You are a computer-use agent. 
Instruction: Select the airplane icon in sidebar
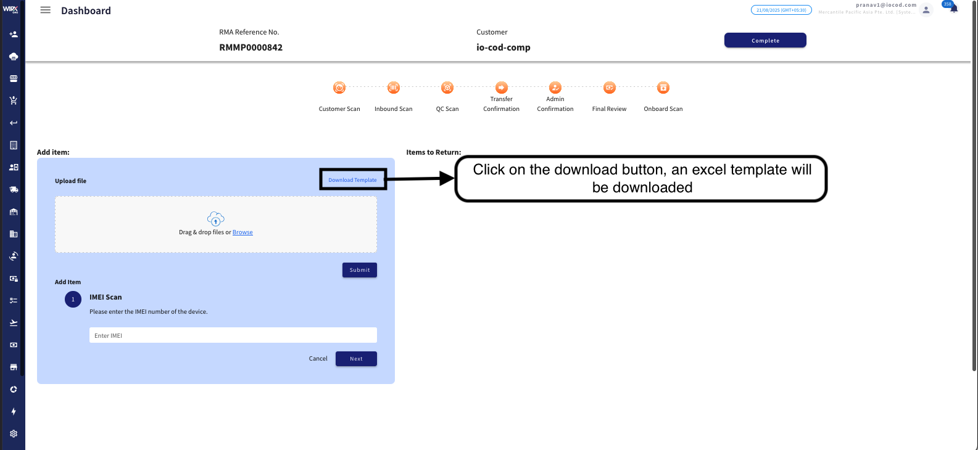point(14,323)
